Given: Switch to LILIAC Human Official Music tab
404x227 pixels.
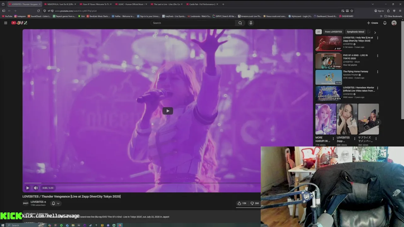Looking at the screenshot, I should (131, 4).
